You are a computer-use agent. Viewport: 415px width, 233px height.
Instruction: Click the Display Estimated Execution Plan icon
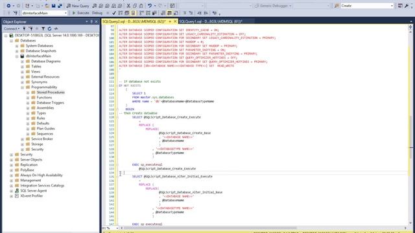121,13
